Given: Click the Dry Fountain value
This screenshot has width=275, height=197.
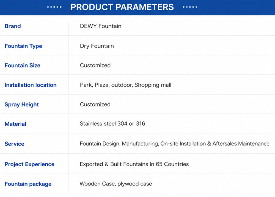Looking at the screenshot, I should pyautogui.click(x=97, y=46).
